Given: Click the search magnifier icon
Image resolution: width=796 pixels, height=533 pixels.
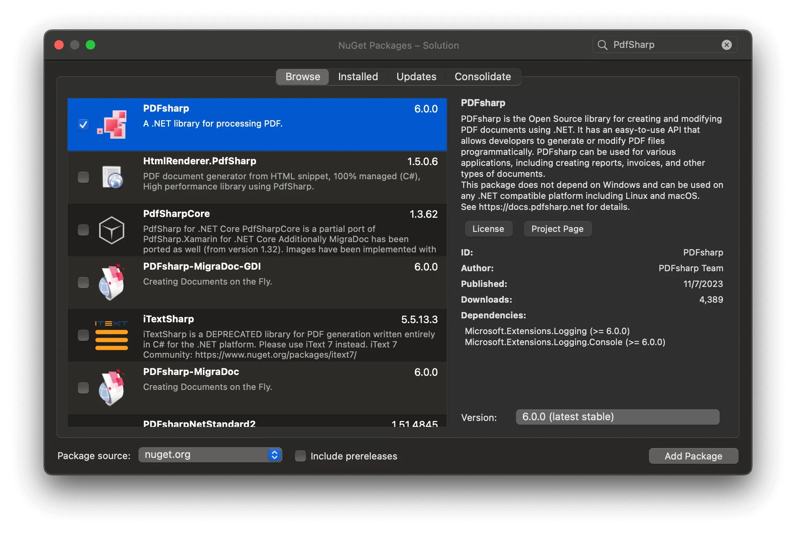Looking at the screenshot, I should pyautogui.click(x=603, y=44).
